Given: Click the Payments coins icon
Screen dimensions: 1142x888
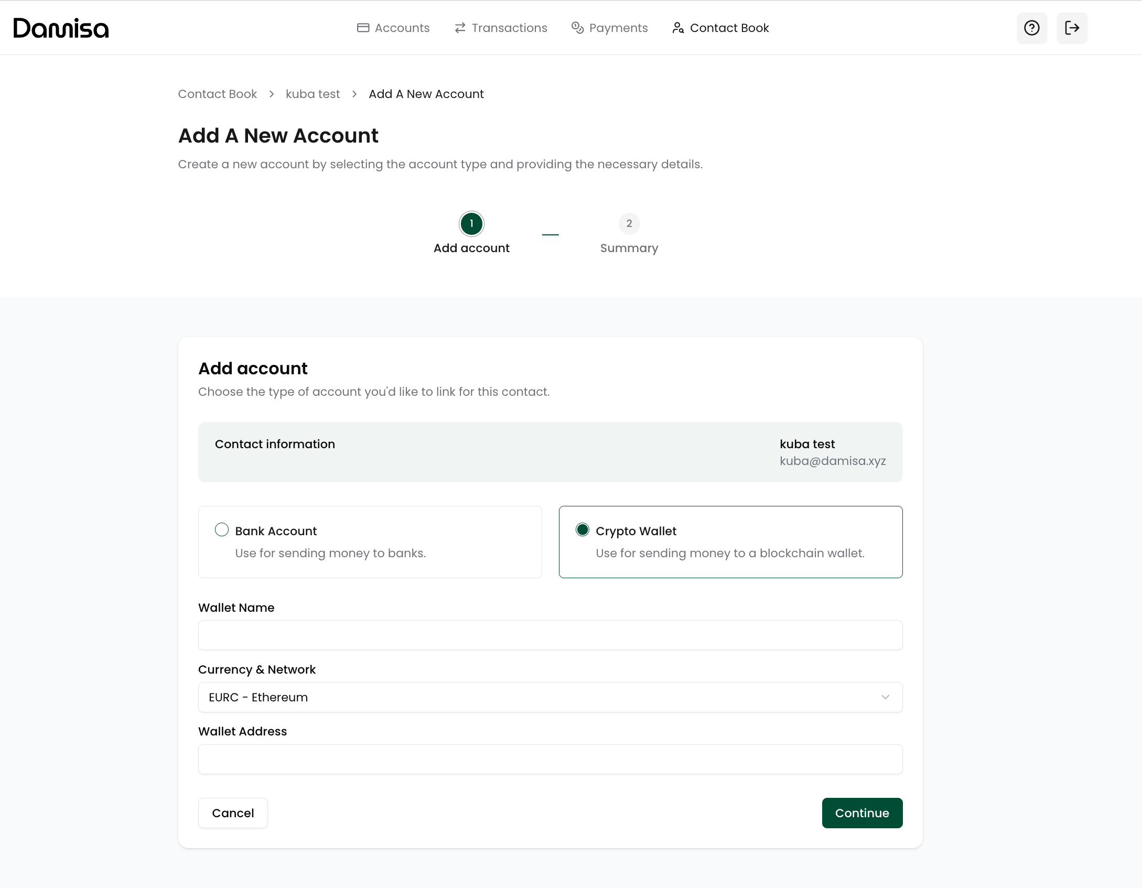Looking at the screenshot, I should click(x=577, y=28).
